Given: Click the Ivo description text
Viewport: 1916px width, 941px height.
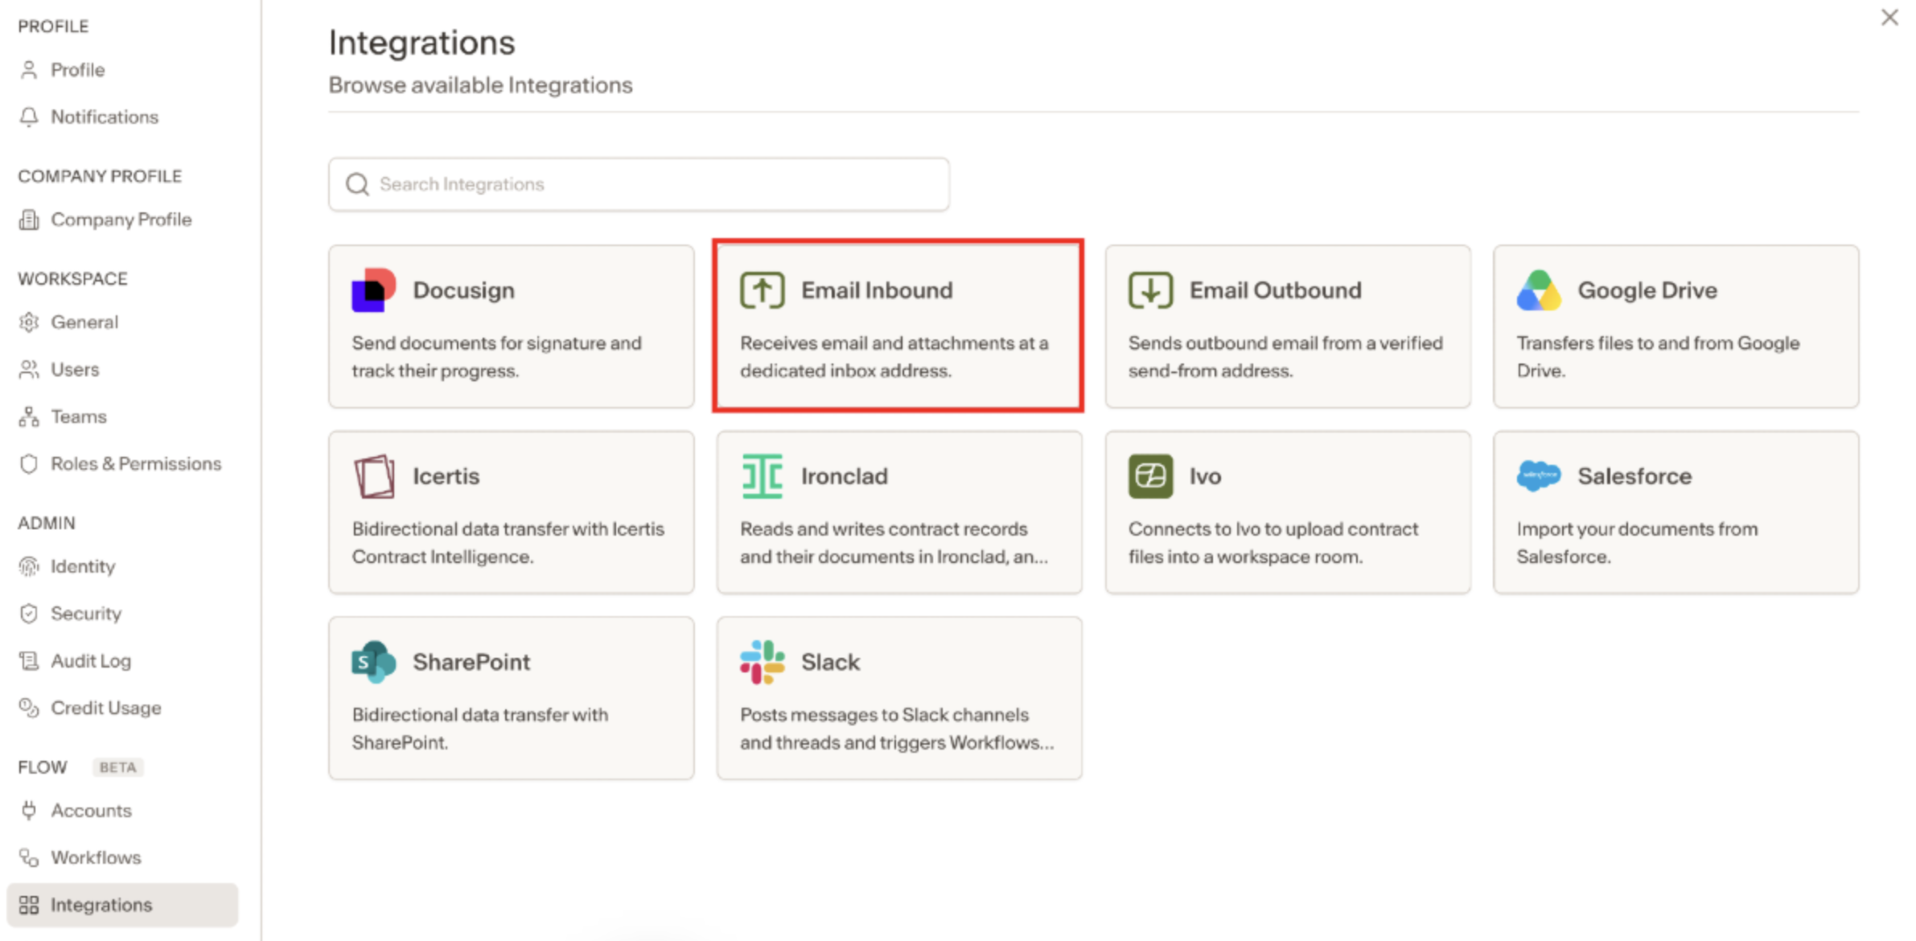Looking at the screenshot, I should coord(1273,543).
